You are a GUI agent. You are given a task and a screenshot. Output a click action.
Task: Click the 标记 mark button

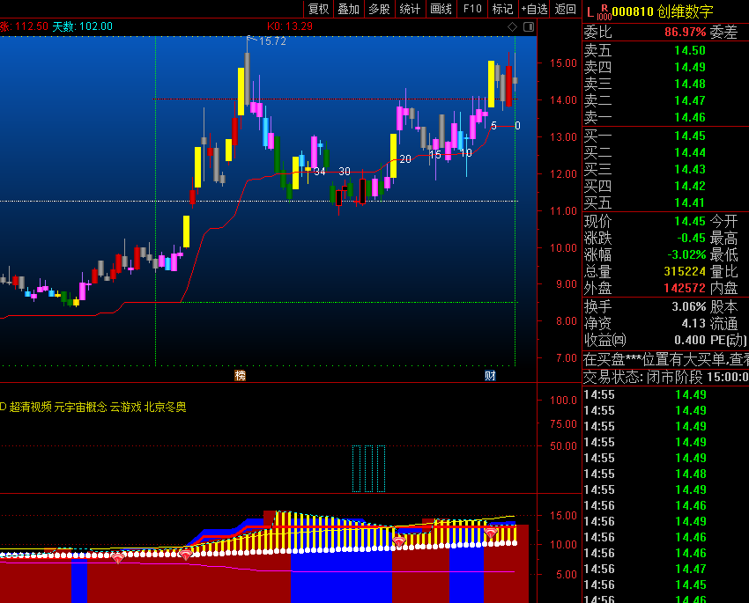(502, 9)
